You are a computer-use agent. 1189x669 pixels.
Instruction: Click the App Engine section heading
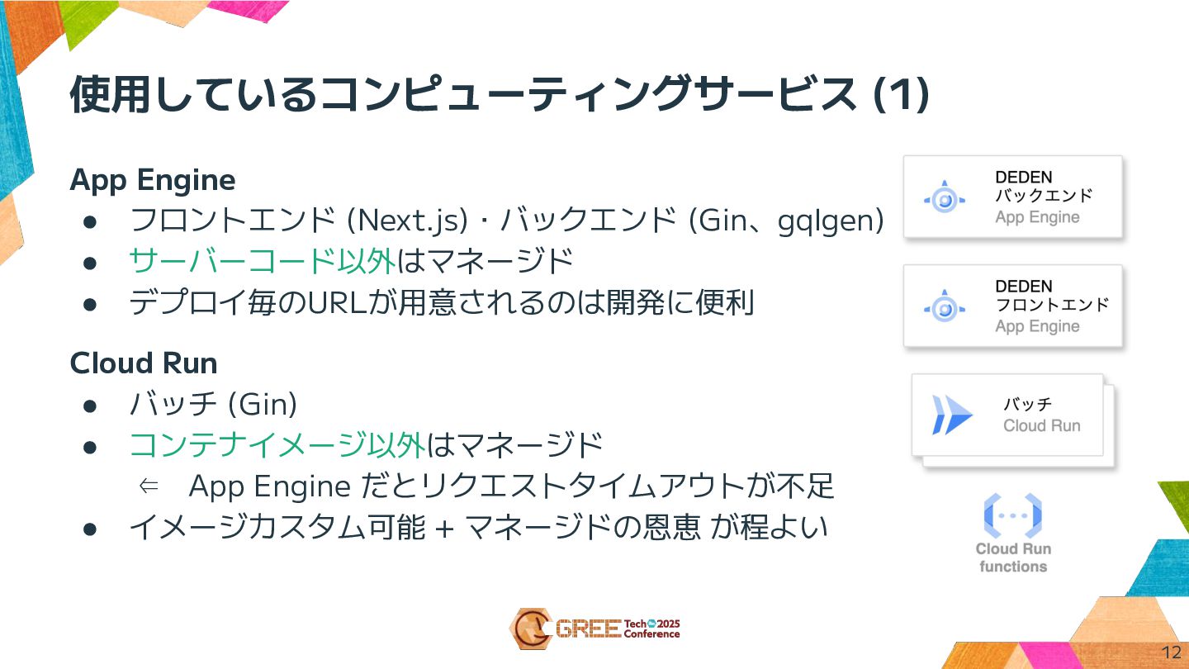coord(153,179)
